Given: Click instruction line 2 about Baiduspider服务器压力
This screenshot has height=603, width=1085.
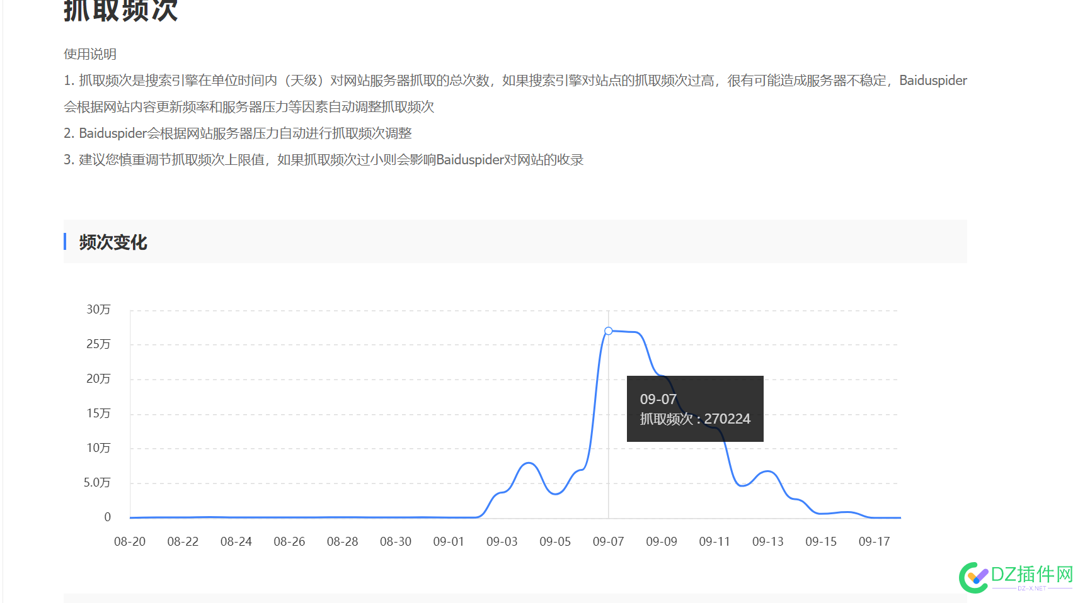Looking at the screenshot, I should click(238, 133).
